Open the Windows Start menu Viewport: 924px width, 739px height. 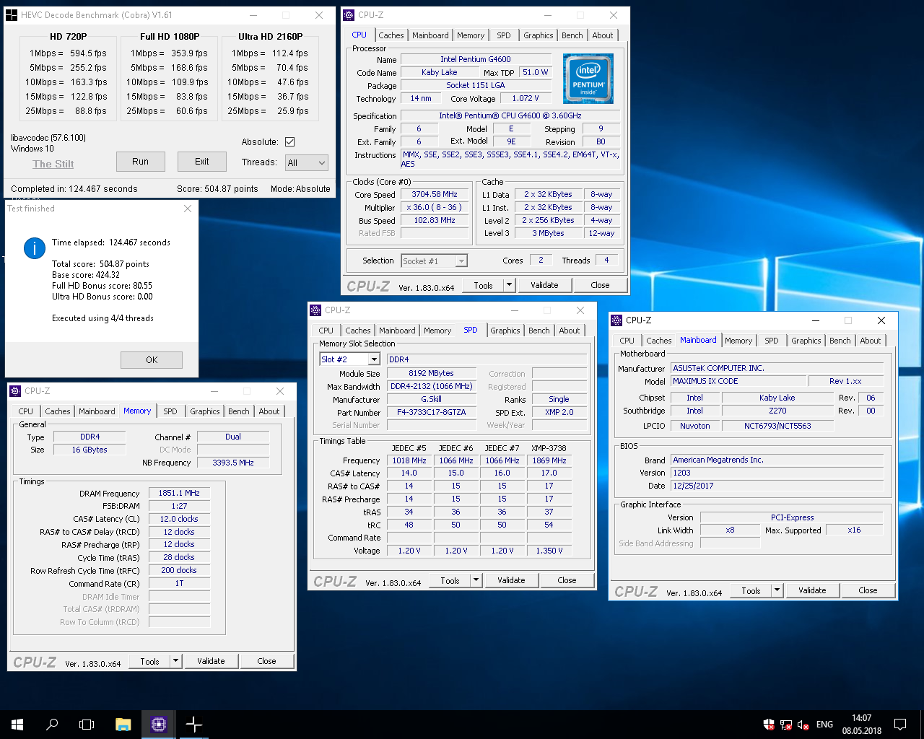17,725
